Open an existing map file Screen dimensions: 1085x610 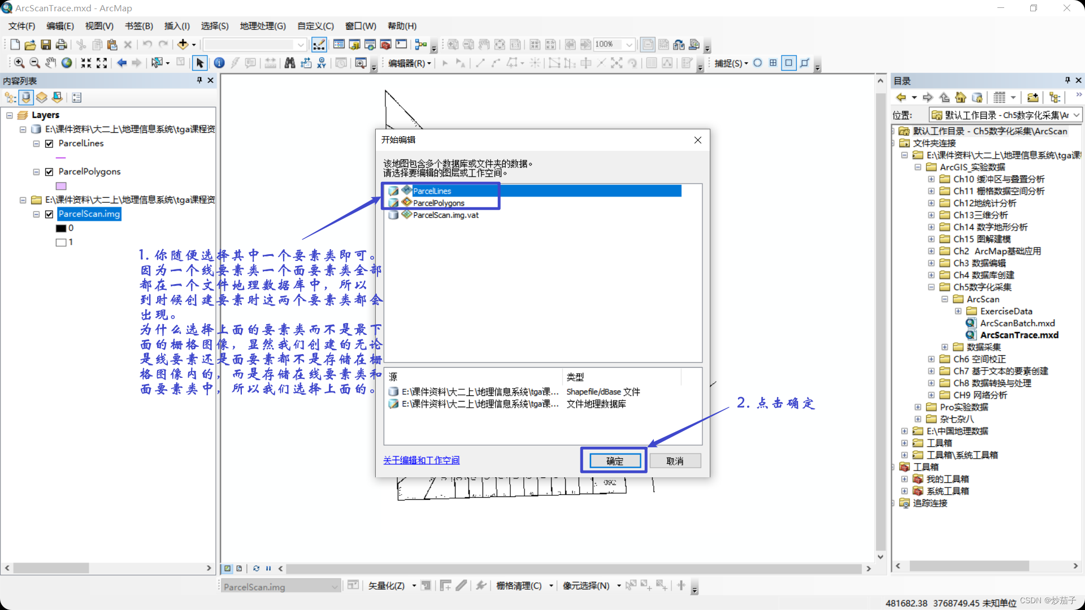point(31,45)
